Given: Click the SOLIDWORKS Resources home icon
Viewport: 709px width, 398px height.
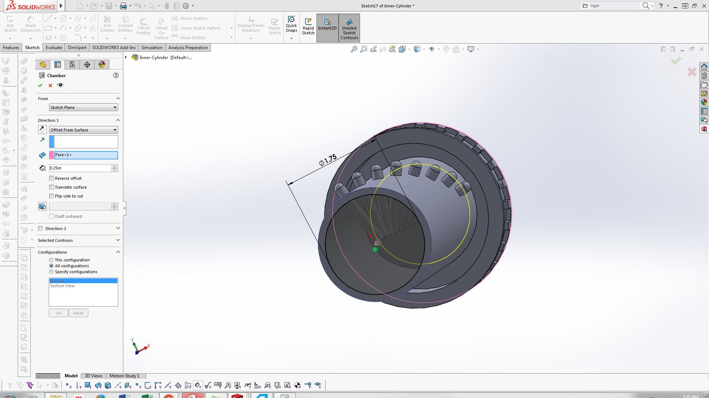Looking at the screenshot, I should click(x=704, y=67).
